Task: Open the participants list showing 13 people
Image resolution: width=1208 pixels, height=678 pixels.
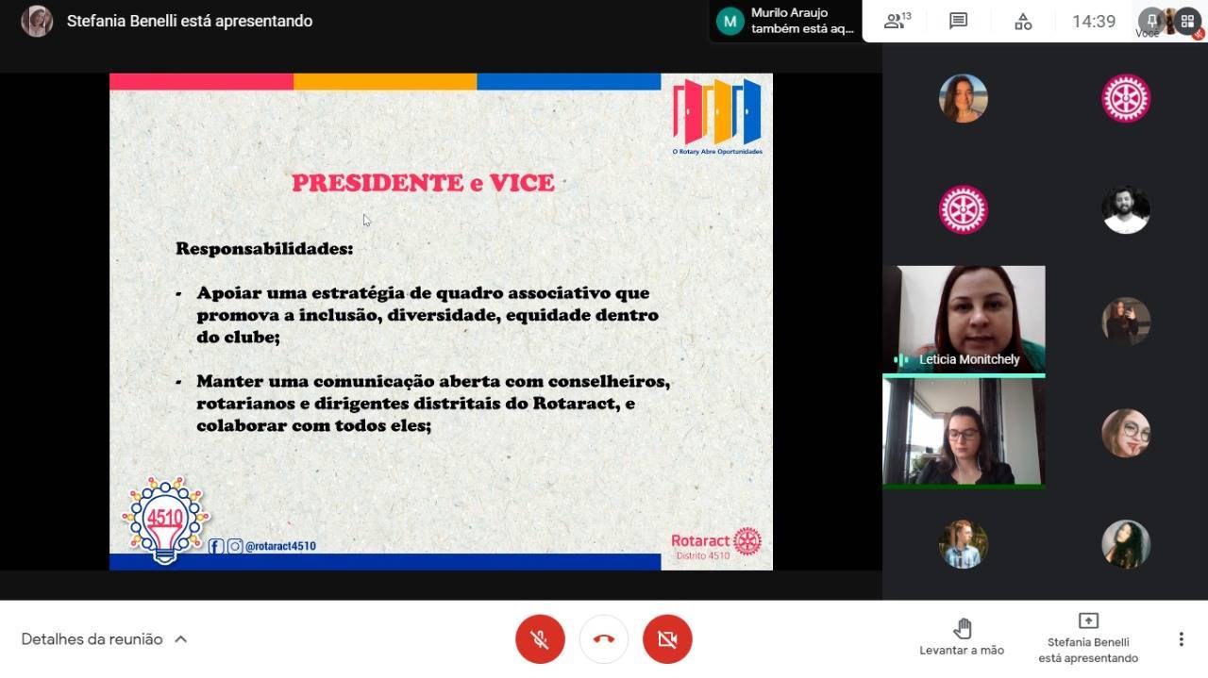Action: pos(896,21)
